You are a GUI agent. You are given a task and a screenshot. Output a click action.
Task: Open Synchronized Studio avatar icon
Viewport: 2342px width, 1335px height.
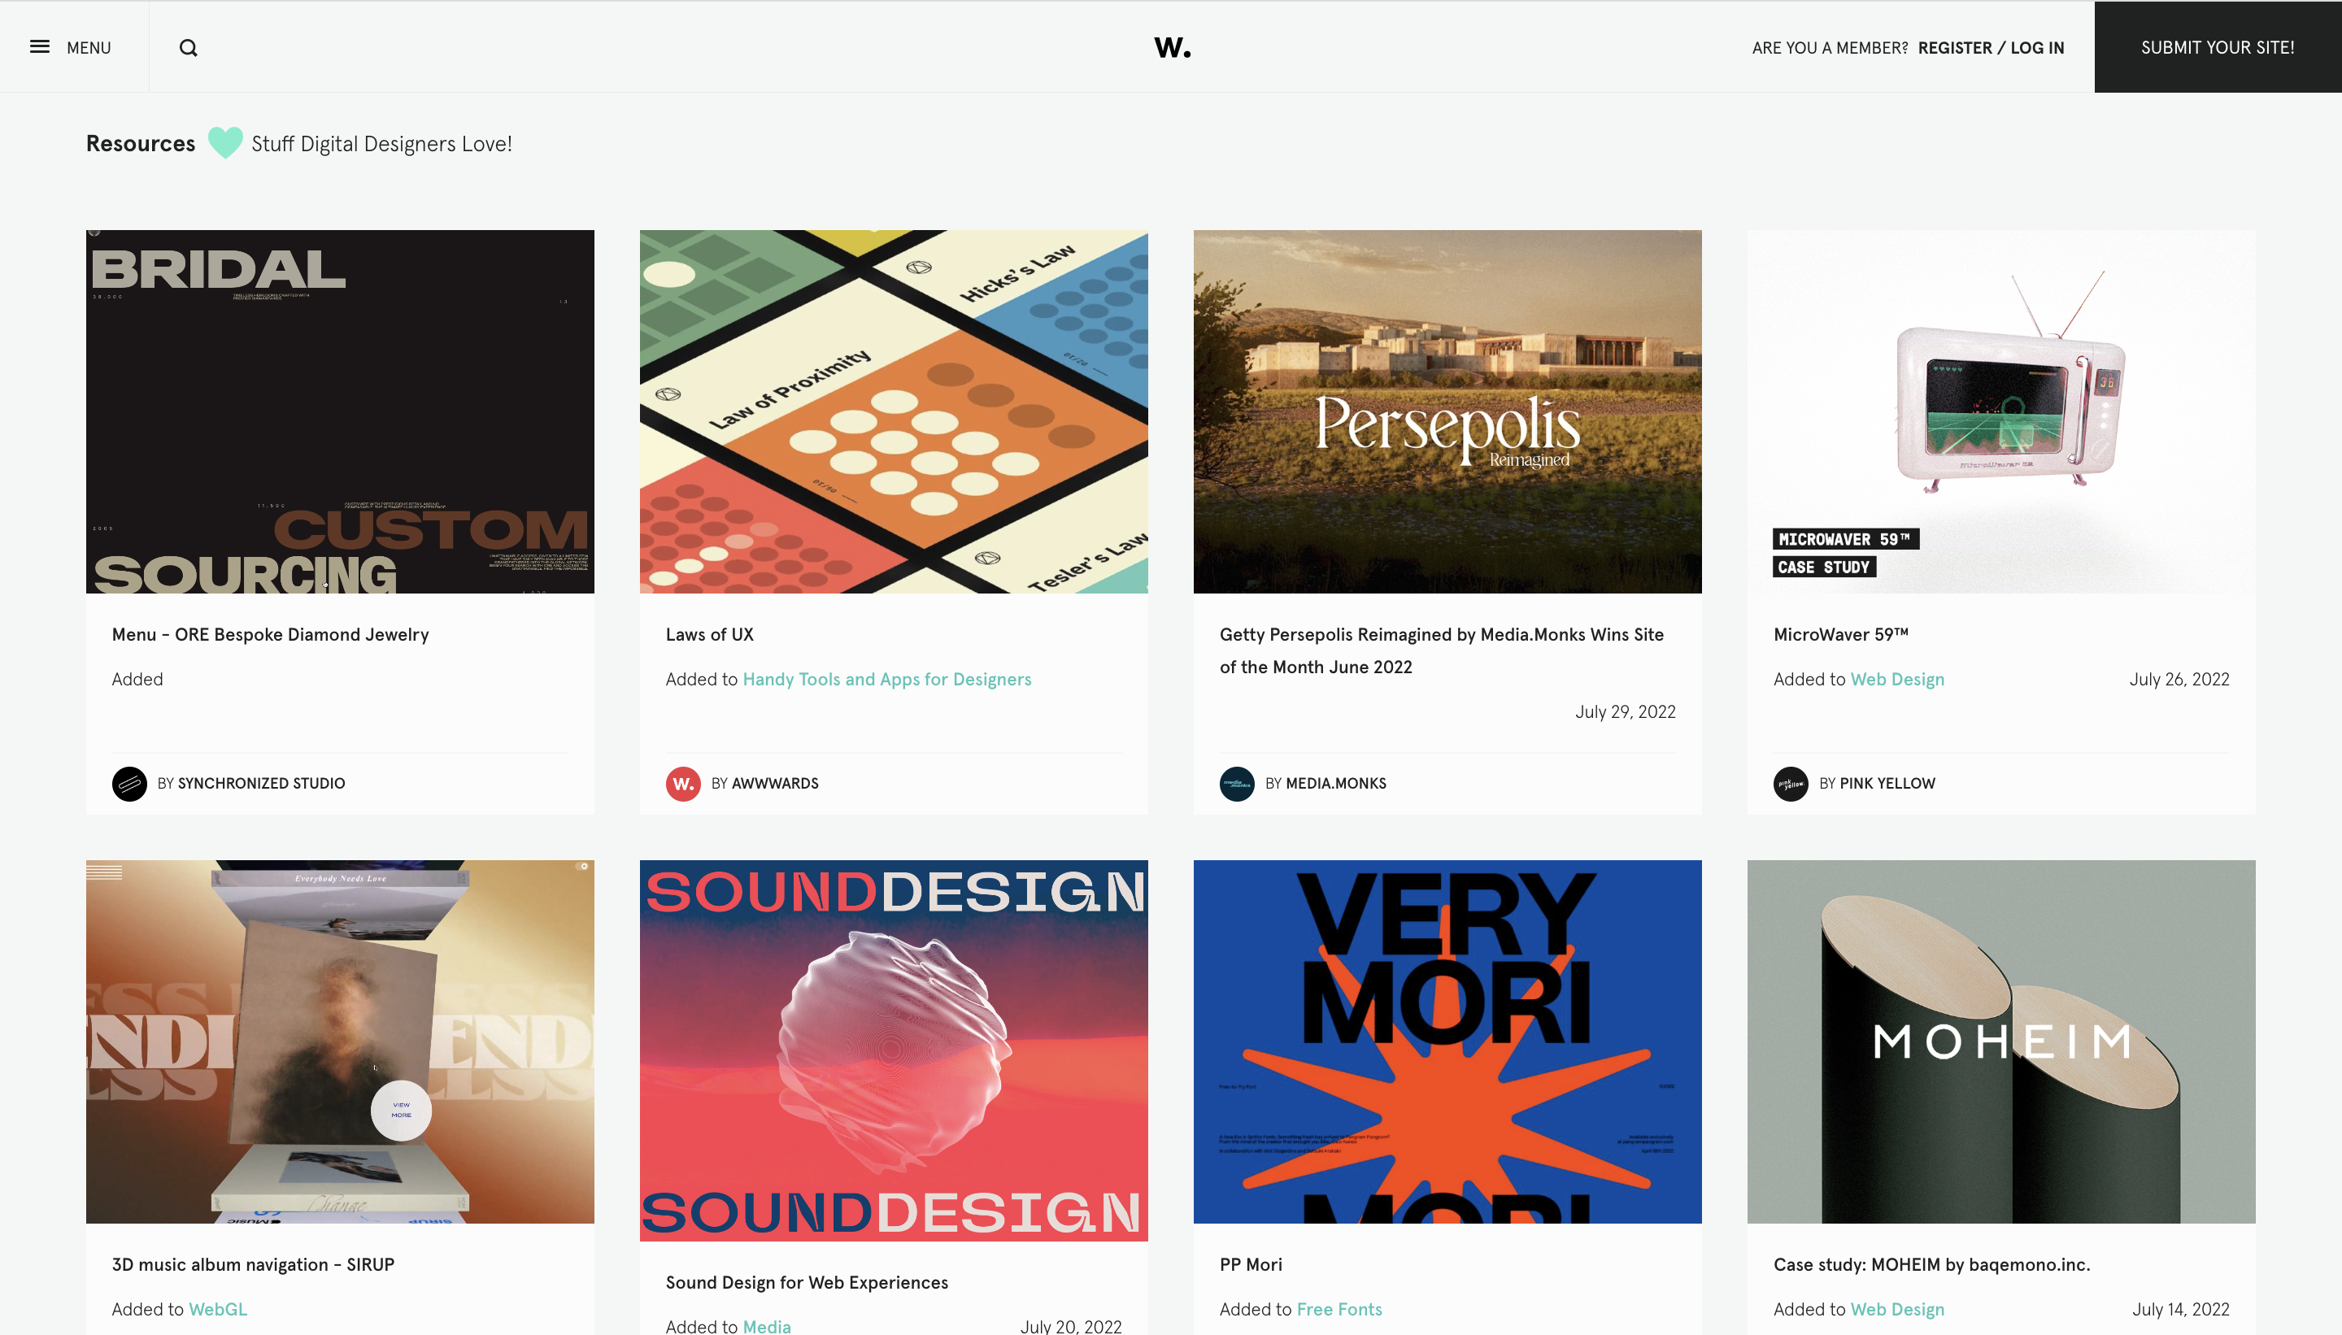[129, 783]
